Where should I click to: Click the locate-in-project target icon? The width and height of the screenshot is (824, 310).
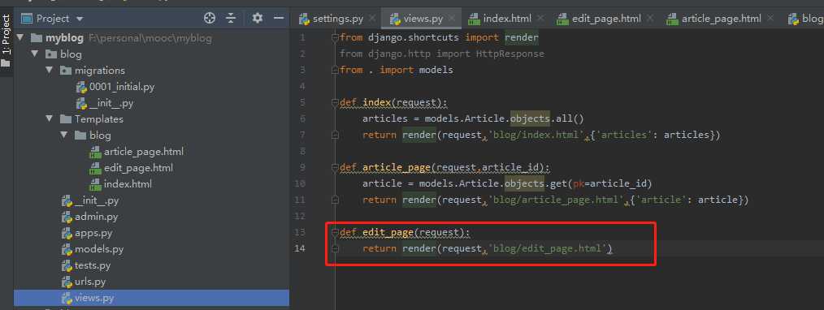pos(210,19)
